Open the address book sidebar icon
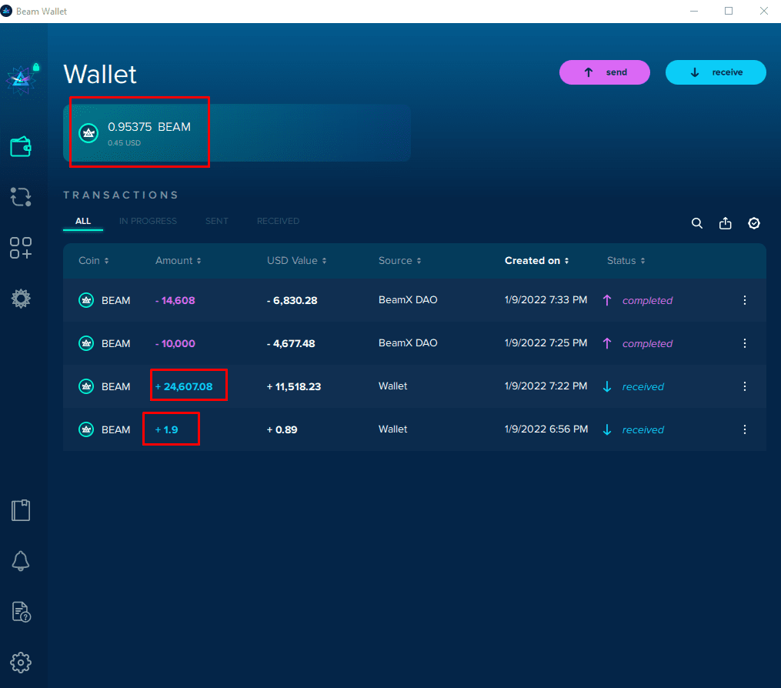 pyautogui.click(x=21, y=510)
